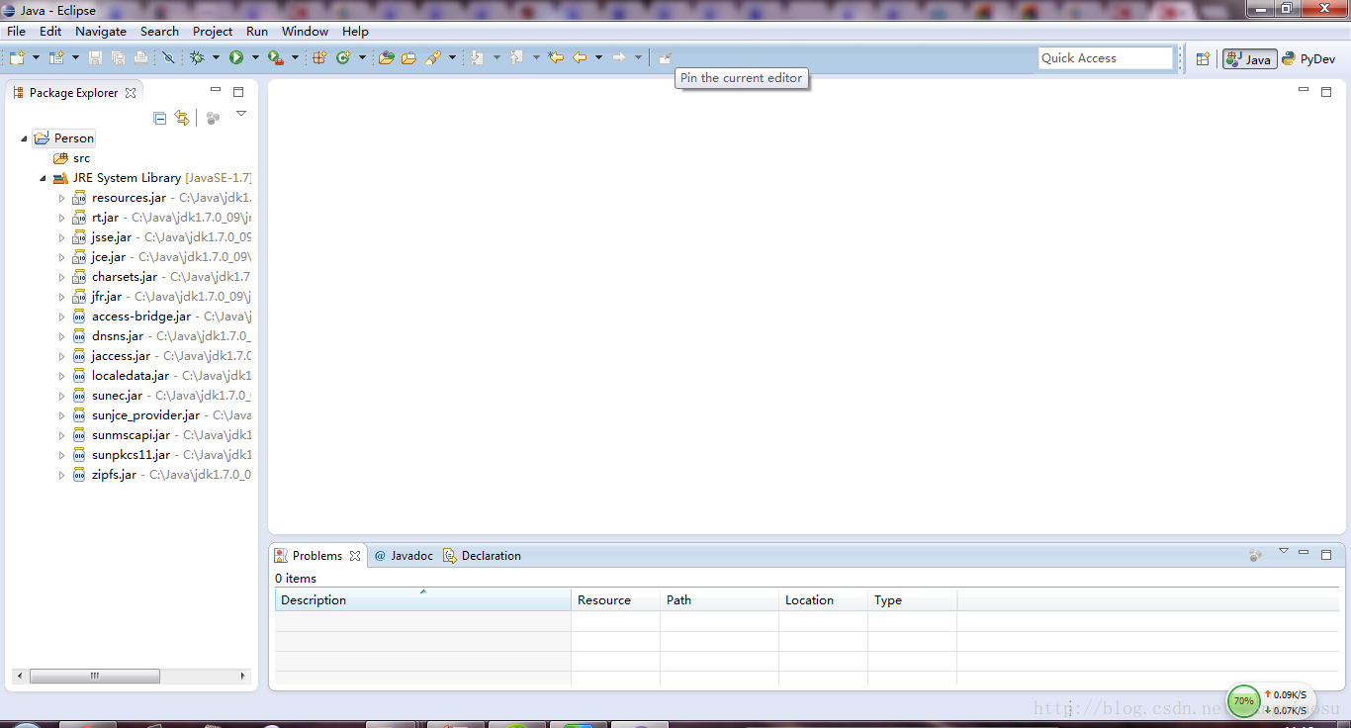The height and width of the screenshot is (728, 1351).
Task: Click the Open Perspective icon
Action: pyautogui.click(x=1203, y=59)
